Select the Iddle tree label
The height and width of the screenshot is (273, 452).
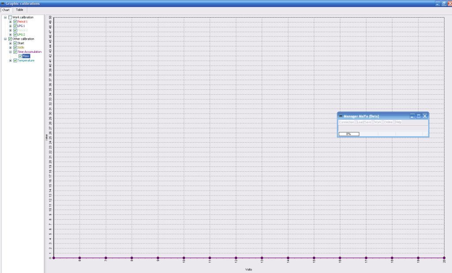pyautogui.click(x=21, y=48)
